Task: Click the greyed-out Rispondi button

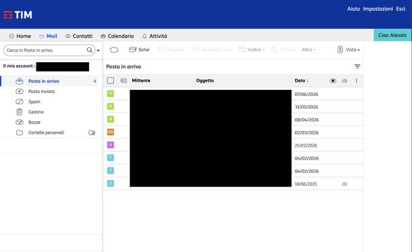Action: click(171, 50)
